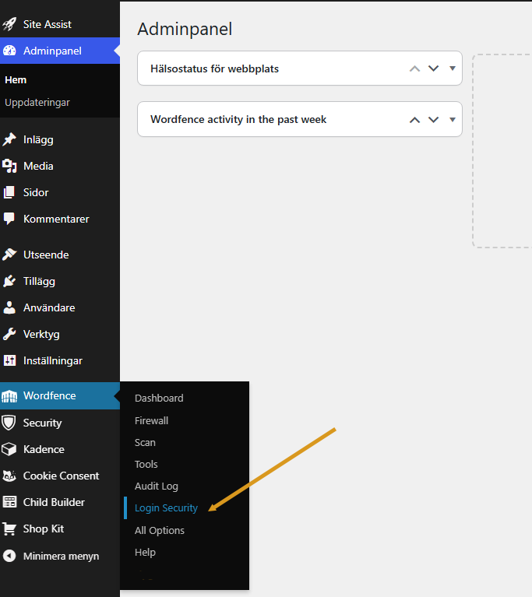Open the Utseende menu label
This screenshot has height=597, width=532.
46,255
